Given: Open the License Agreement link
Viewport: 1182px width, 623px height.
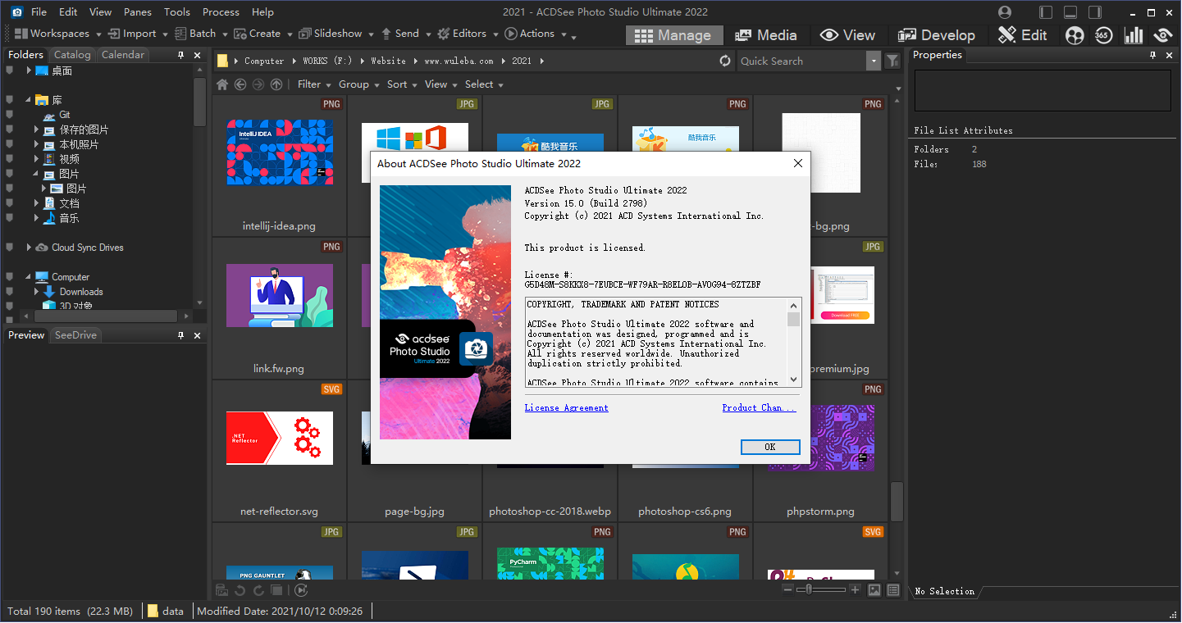Looking at the screenshot, I should 567,407.
